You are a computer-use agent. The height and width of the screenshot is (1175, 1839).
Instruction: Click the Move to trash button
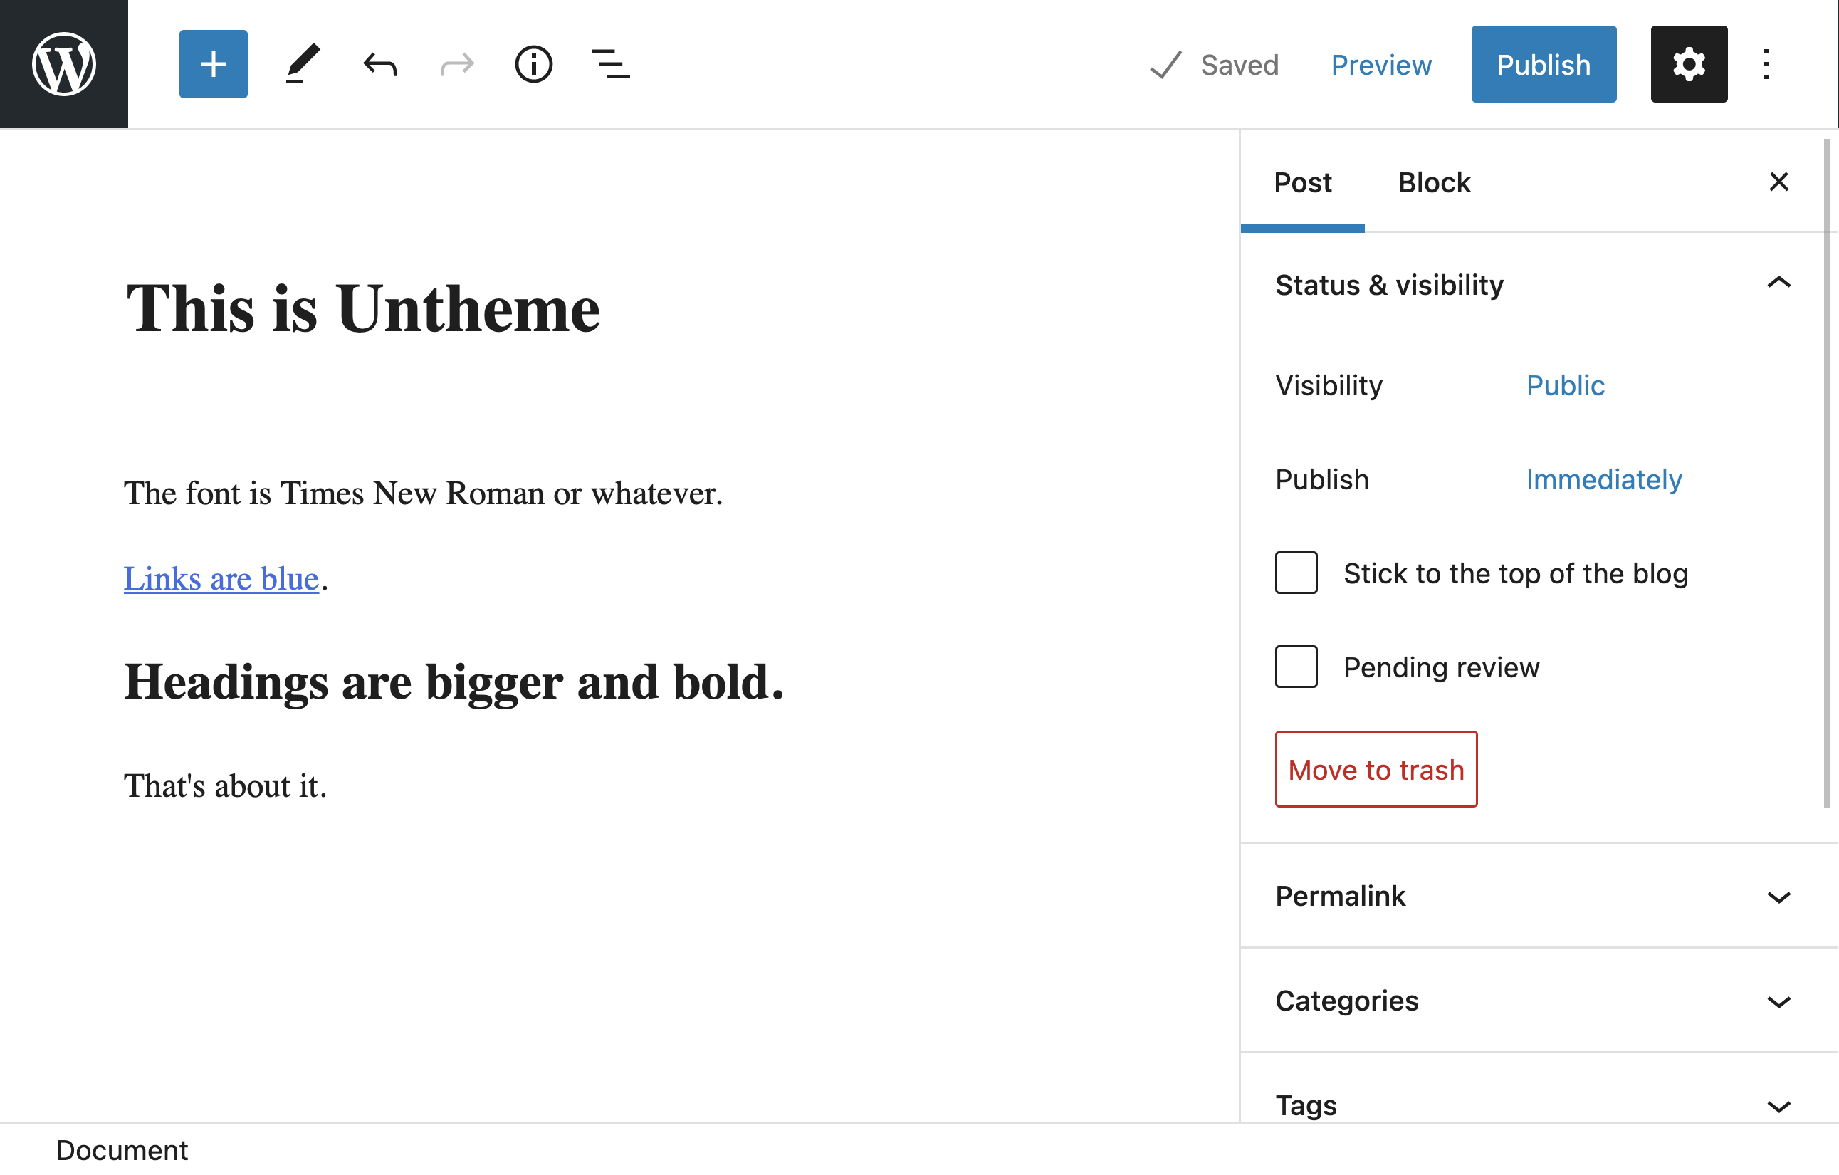(1376, 769)
